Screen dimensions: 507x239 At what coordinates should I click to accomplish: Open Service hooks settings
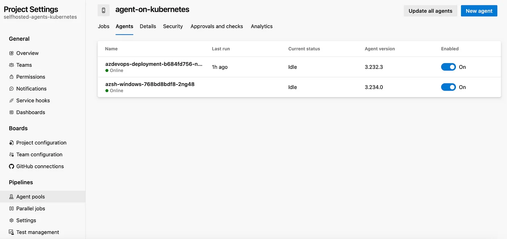tap(33, 101)
